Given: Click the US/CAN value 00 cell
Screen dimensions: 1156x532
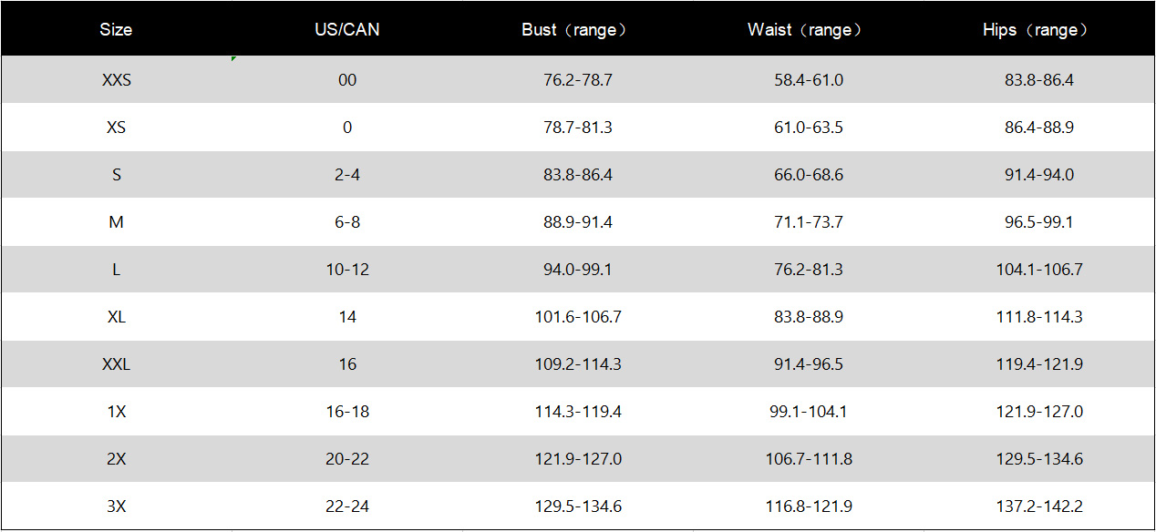Looking at the screenshot, I should pyautogui.click(x=347, y=80).
